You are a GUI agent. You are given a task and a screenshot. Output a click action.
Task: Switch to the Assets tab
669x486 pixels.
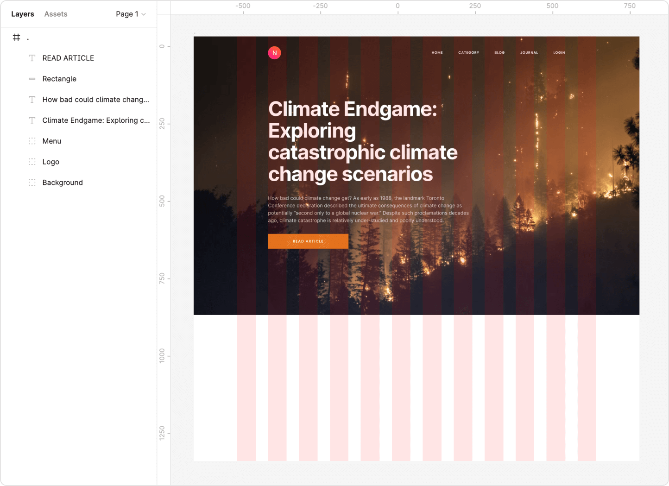56,14
